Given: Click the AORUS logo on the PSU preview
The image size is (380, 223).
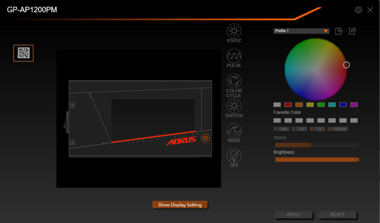Looking at the screenshot, I should point(181,141).
